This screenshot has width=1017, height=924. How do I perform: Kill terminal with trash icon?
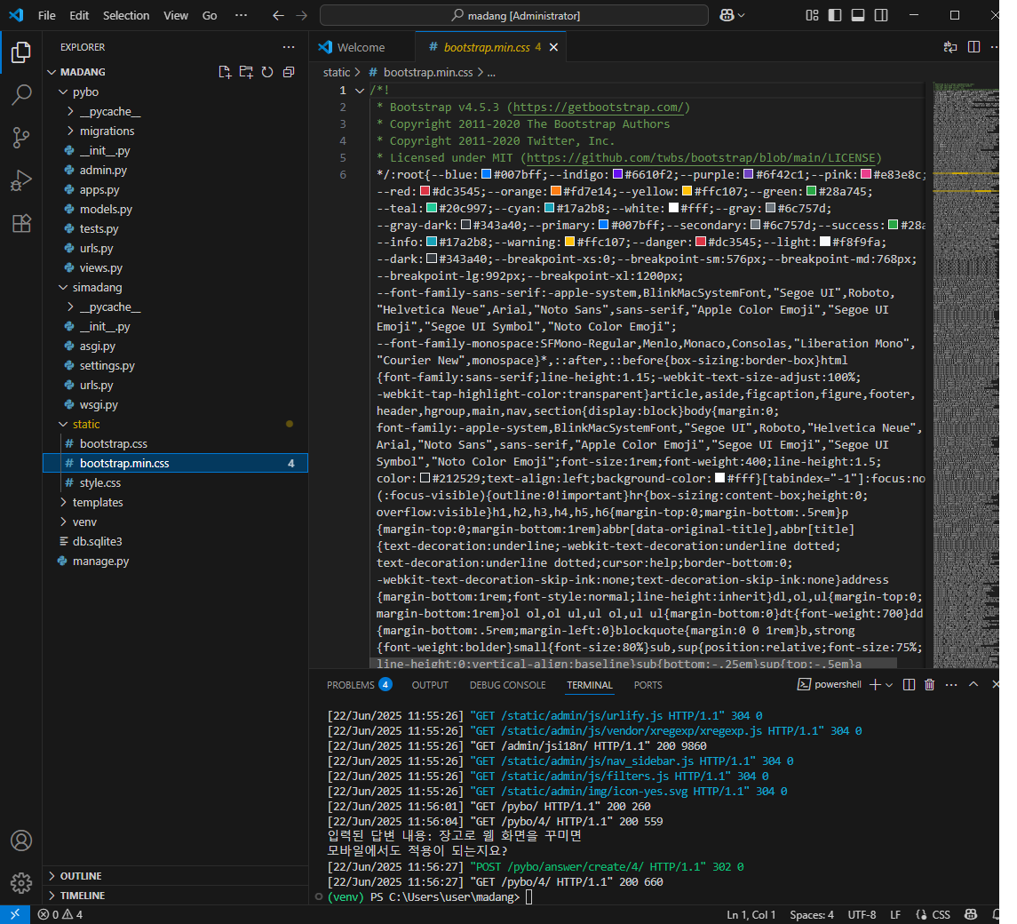[x=929, y=685]
